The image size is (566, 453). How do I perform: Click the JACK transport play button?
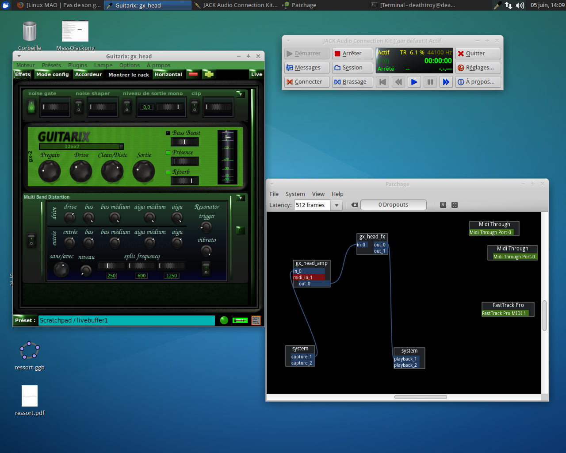tap(414, 82)
